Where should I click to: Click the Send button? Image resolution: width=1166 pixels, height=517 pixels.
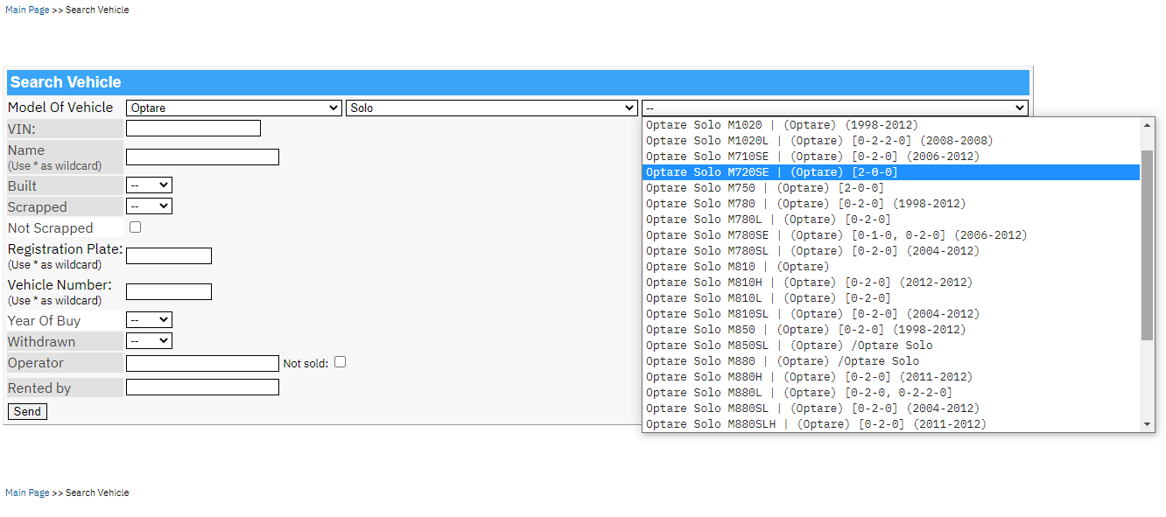pyautogui.click(x=27, y=411)
